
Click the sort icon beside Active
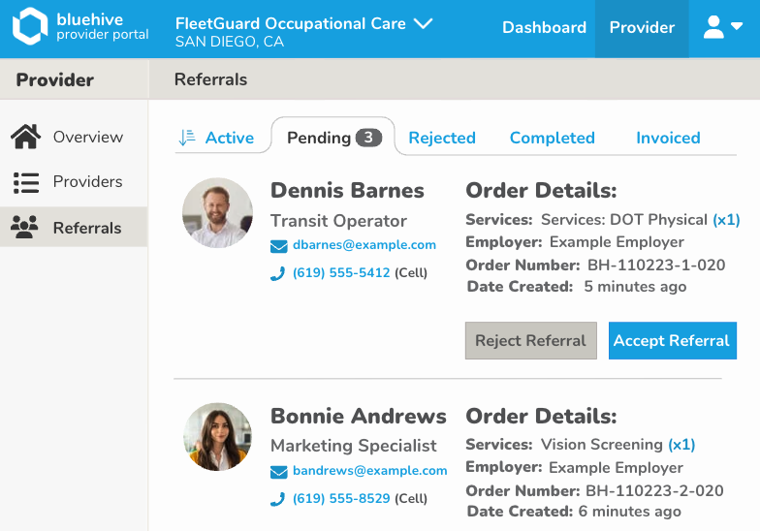187,138
